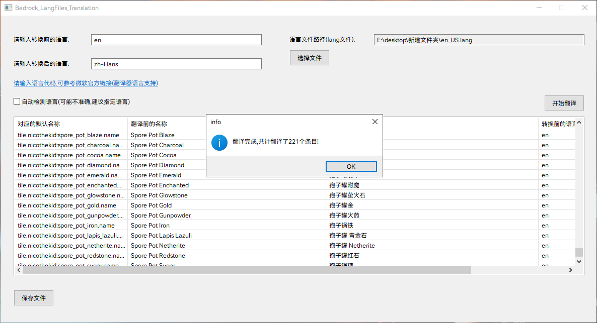This screenshot has width=597, height=323.
Task: Click the 选择文件 button
Action: [309, 58]
